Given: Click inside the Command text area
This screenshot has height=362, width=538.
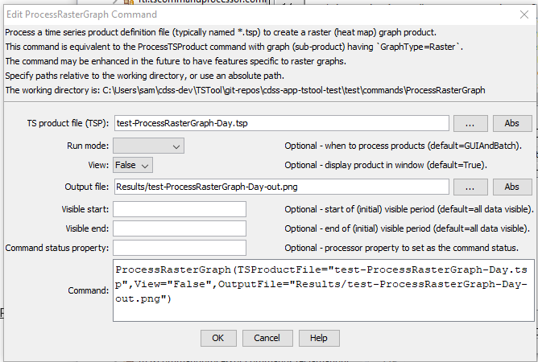Looking at the screenshot, I should click(x=324, y=290).
